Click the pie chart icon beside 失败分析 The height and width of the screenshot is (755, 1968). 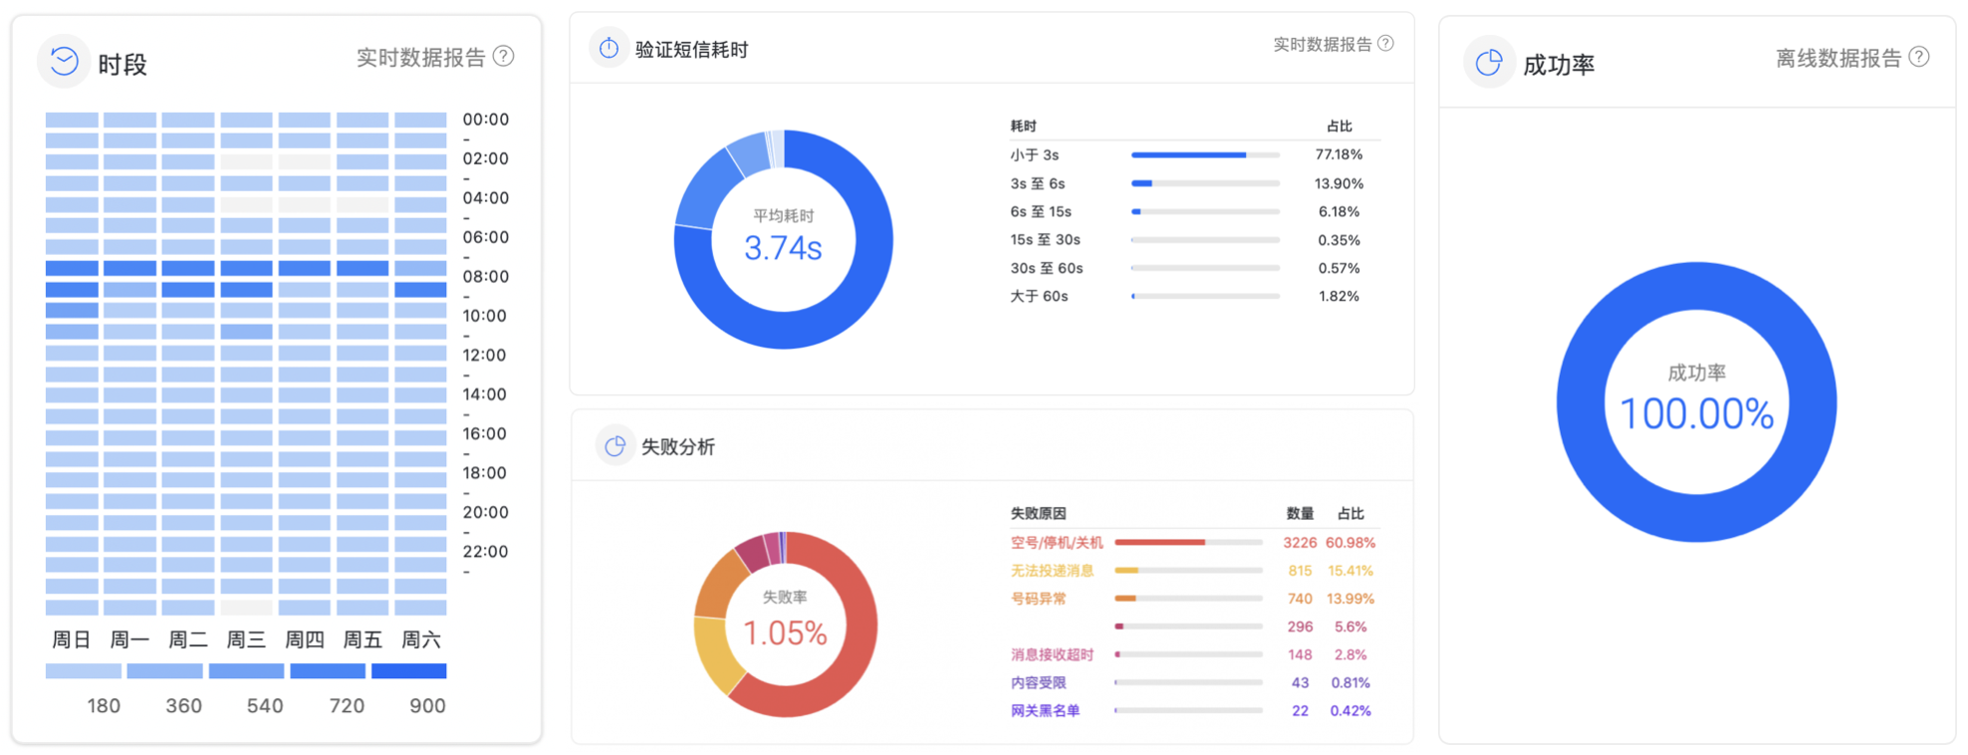tap(615, 446)
